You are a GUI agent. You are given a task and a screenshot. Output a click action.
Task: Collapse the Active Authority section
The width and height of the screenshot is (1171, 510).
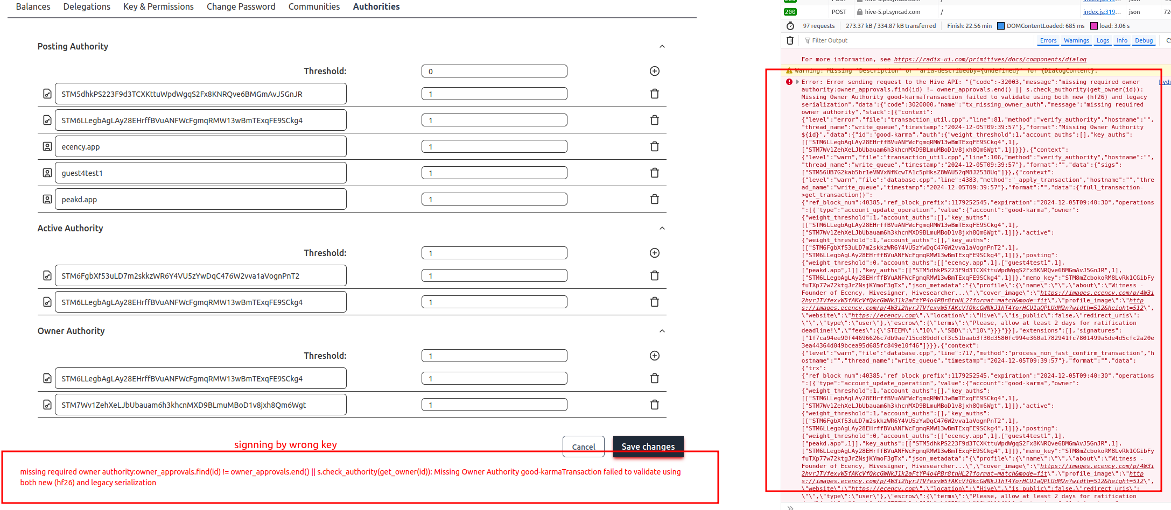coord(662,229)
